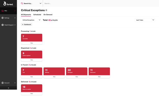This screenshot has width=159, height=101.
Task: Open the Critical Exceptions filter dropdown
Action: pyautogui.click(x=31, y=20)
